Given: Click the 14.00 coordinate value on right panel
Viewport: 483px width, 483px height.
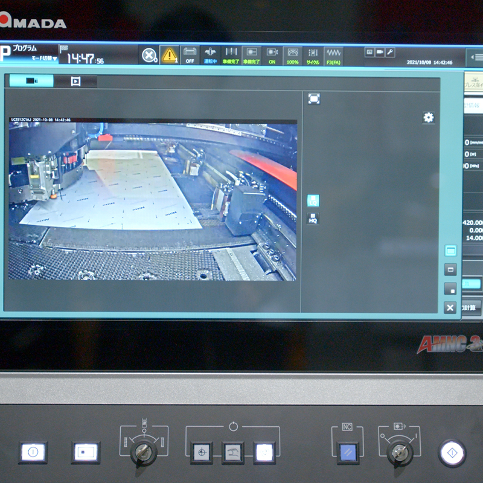Looking at the screenshot, I should click(474, 238).
